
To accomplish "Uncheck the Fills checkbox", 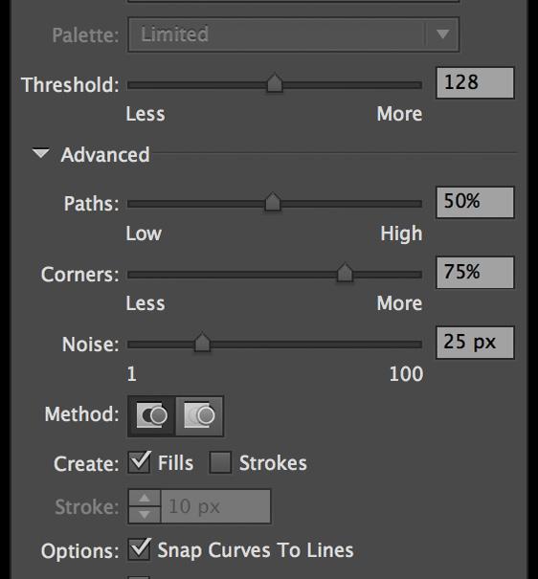I will (139, 462).
